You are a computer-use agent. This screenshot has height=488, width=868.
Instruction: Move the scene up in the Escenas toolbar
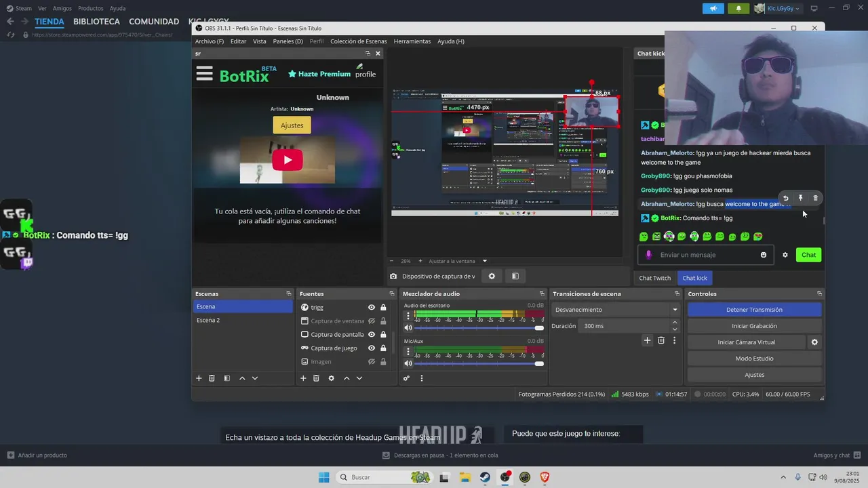point(242,378)
